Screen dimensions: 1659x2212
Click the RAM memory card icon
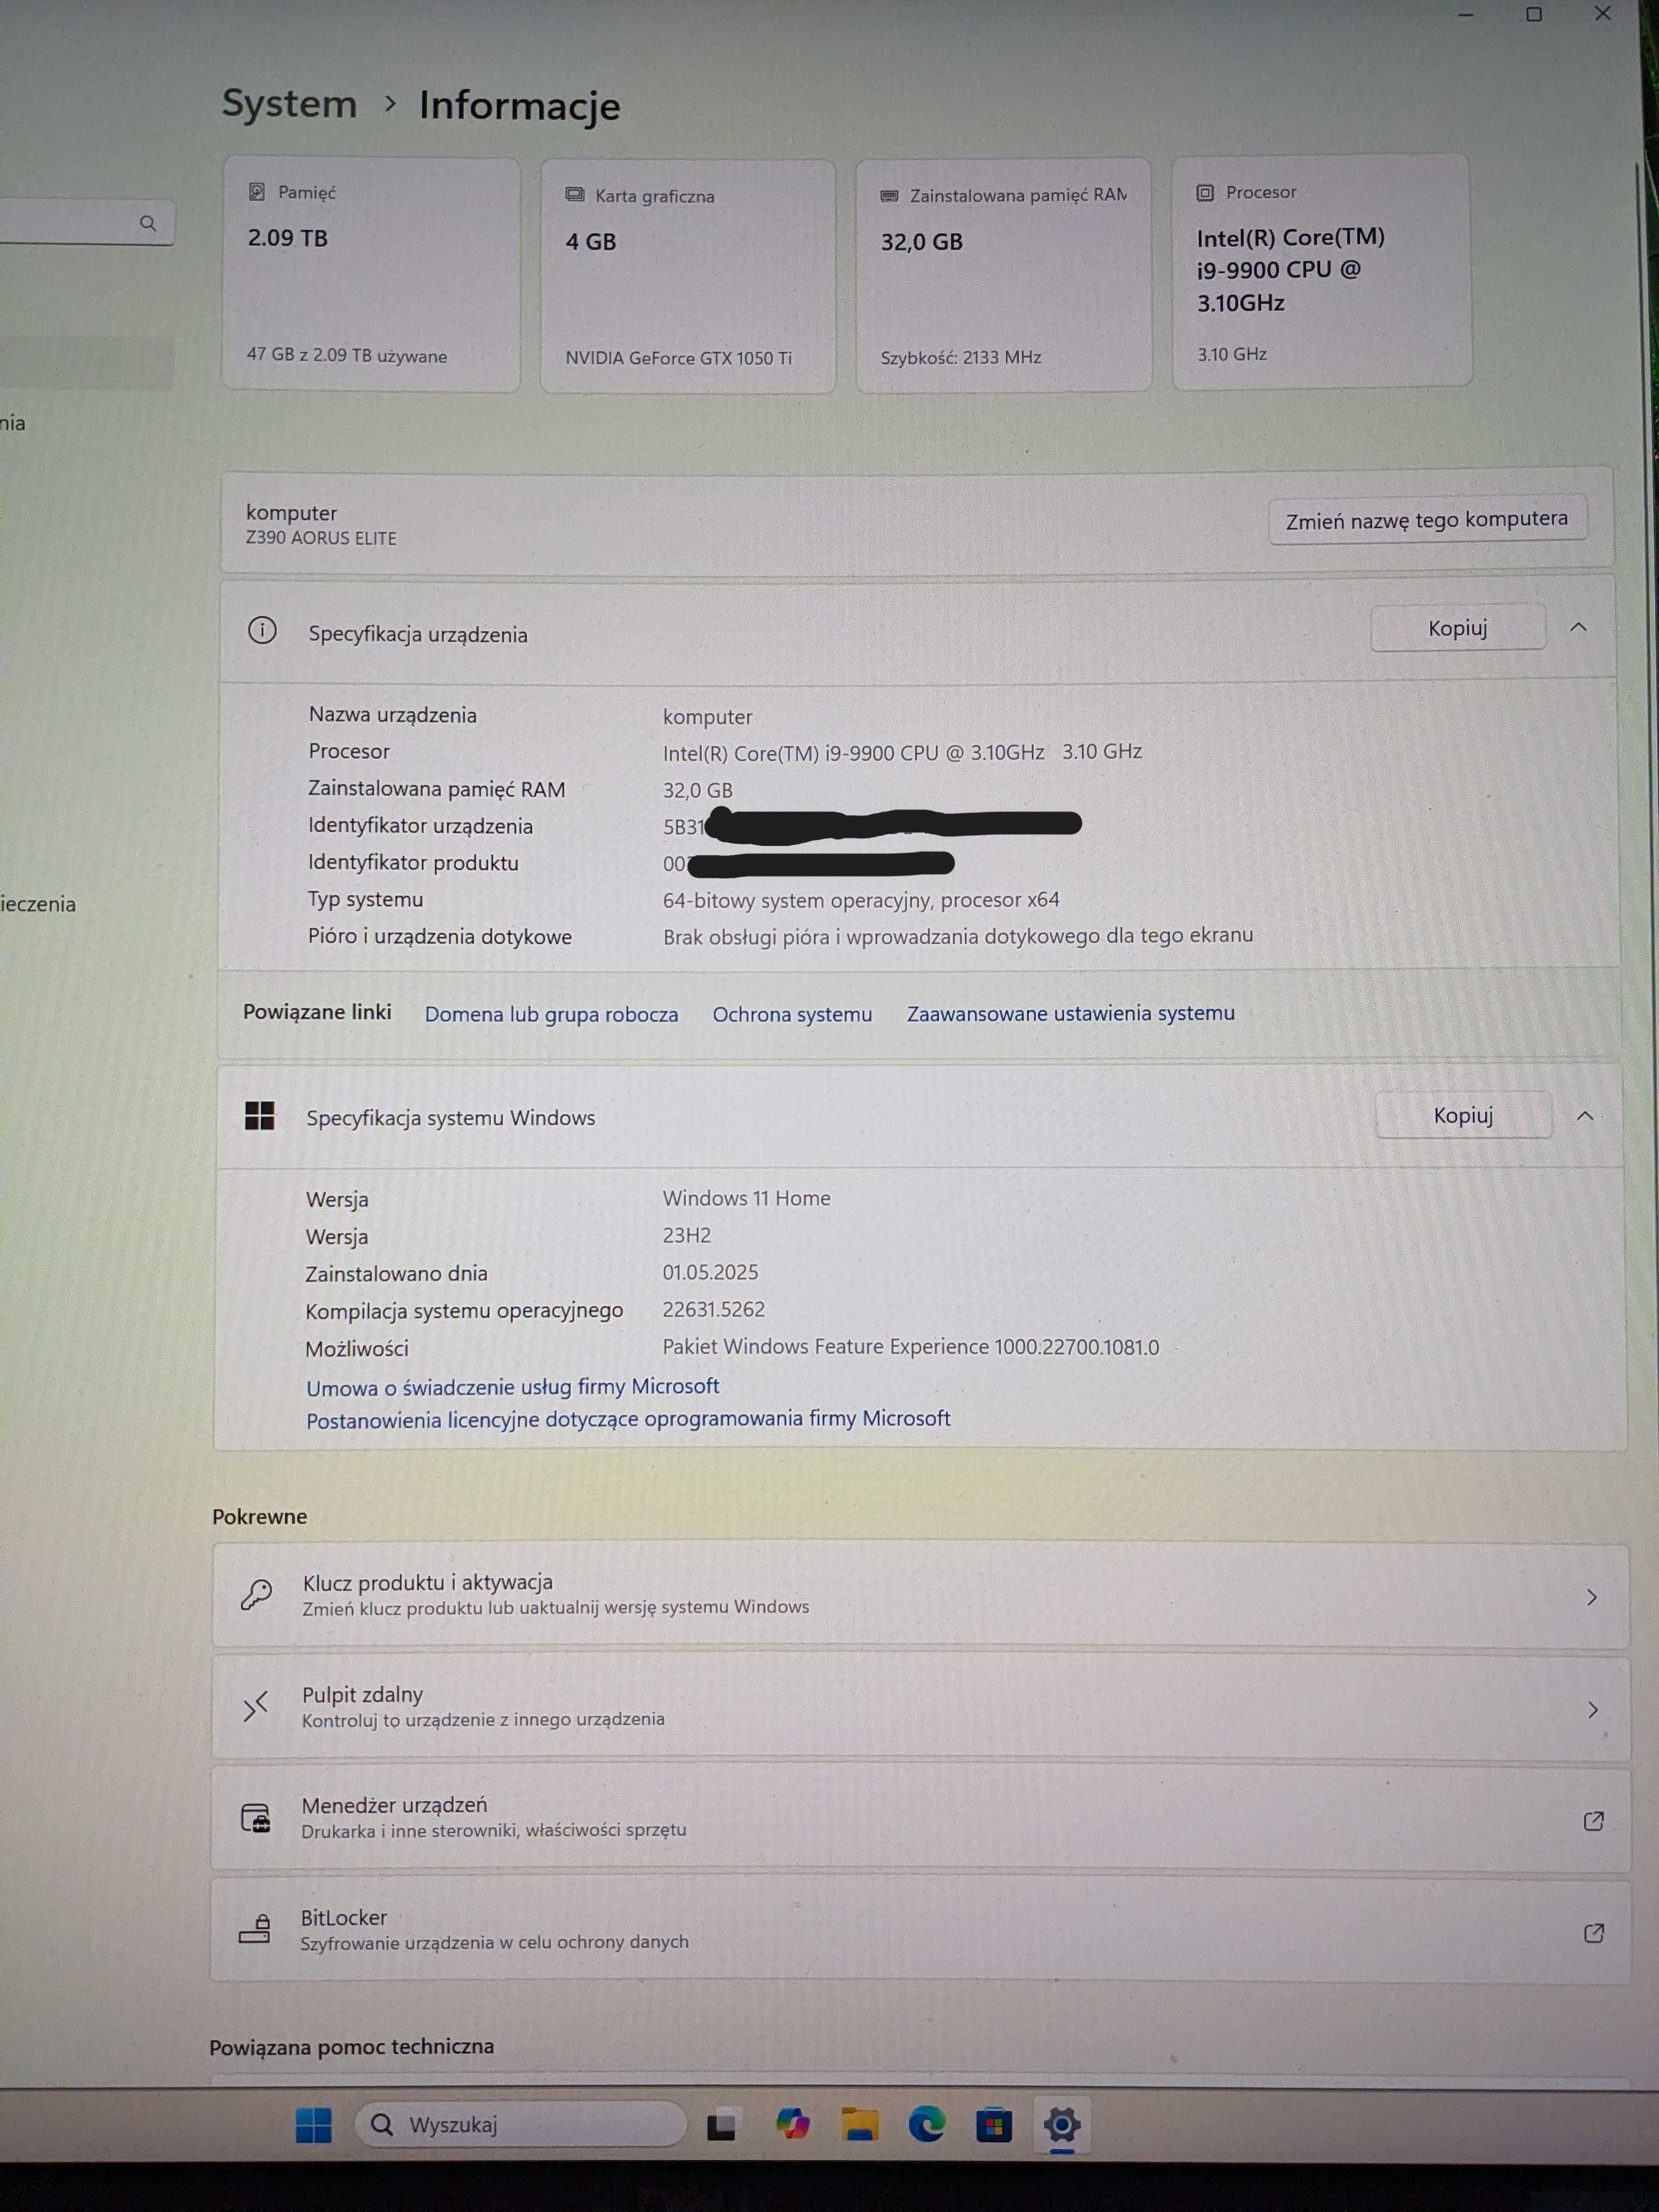point(889,196)
